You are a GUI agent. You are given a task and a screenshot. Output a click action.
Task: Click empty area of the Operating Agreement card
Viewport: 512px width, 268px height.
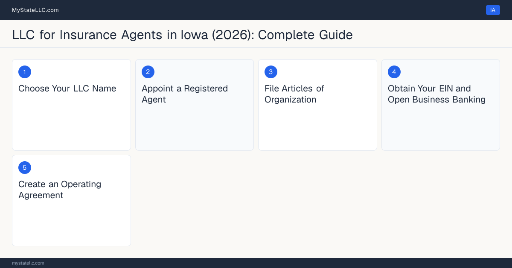pyautogui.click(x=71, y=223)
